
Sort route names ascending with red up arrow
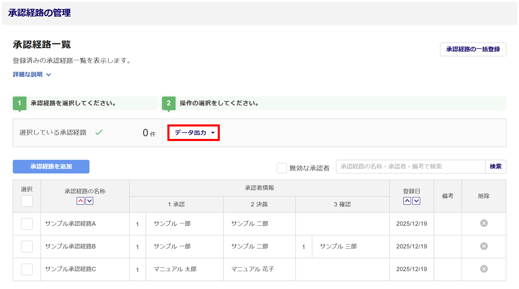click(x=80, y=201)
